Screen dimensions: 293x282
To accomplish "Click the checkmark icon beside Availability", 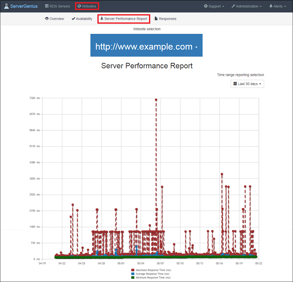I will [x=73, y=19].
